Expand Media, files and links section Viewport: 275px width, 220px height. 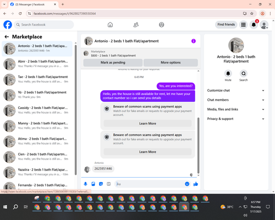point(236,109)
